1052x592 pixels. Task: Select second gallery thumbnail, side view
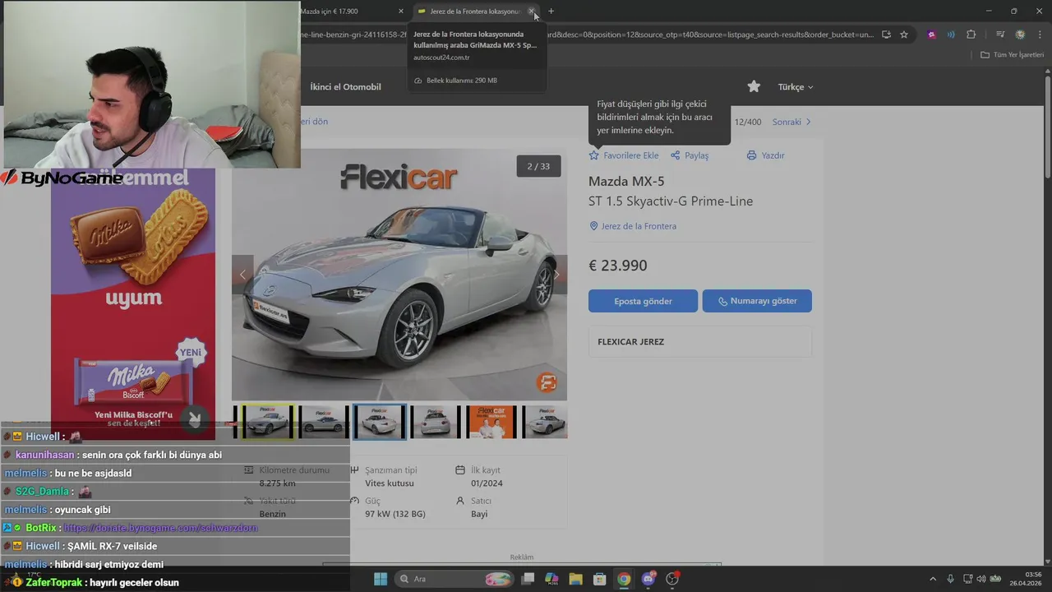324,422
